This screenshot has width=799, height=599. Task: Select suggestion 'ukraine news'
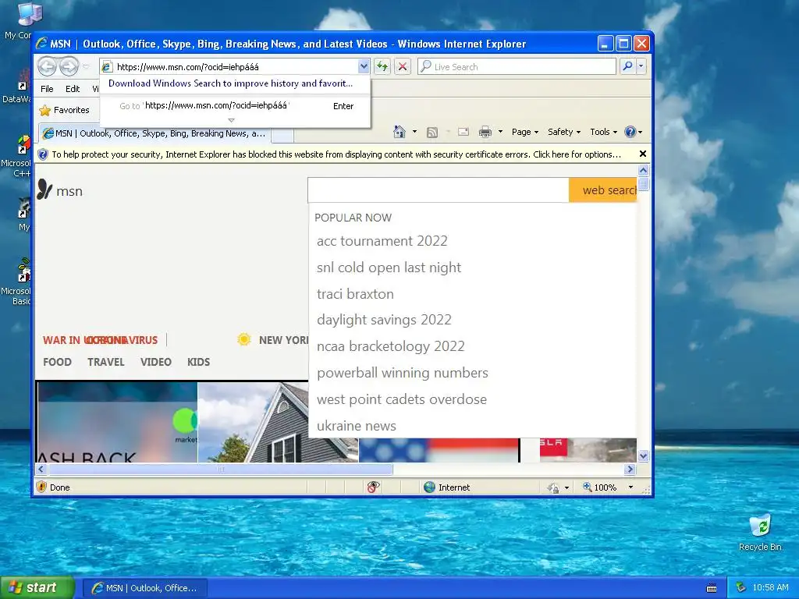point(357,426)
